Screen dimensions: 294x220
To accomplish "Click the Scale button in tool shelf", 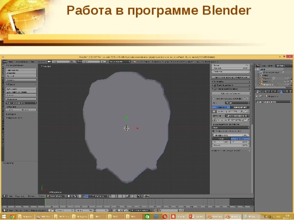I will pos(21,76).
